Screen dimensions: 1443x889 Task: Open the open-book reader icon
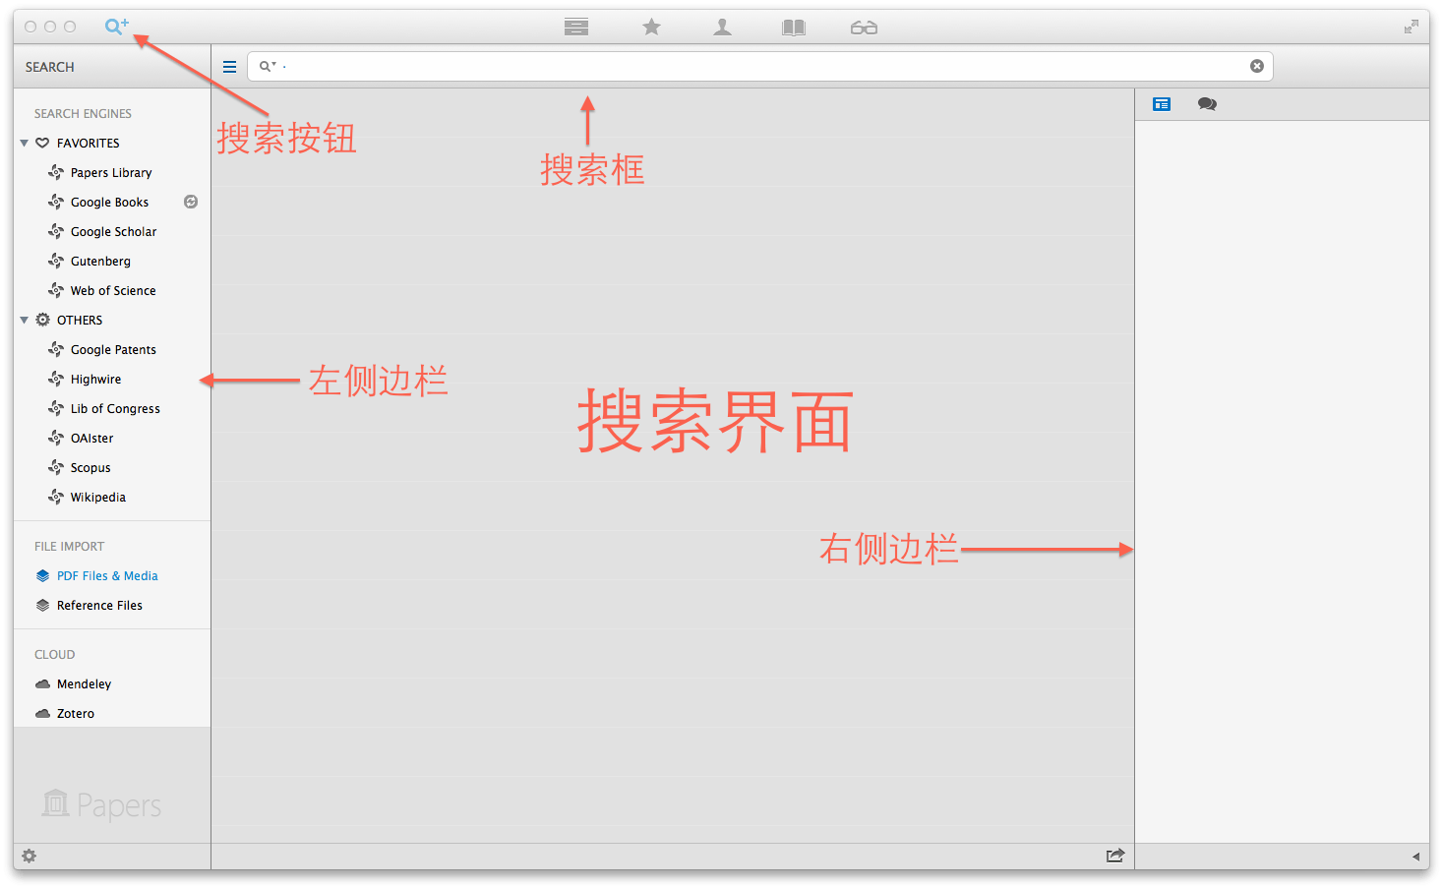(x=794, y=28)
